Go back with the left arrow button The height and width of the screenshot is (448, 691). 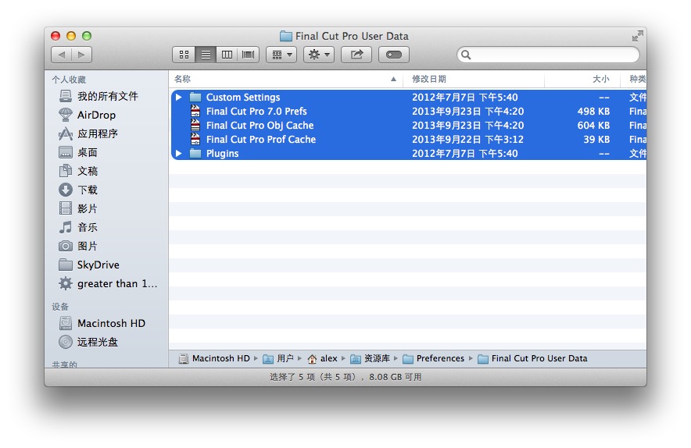click(62, 55)
